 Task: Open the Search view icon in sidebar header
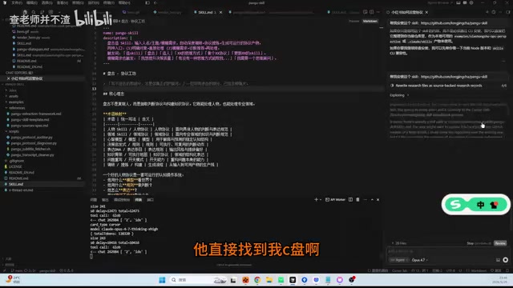pyautogui.click(x=34, y=12)
